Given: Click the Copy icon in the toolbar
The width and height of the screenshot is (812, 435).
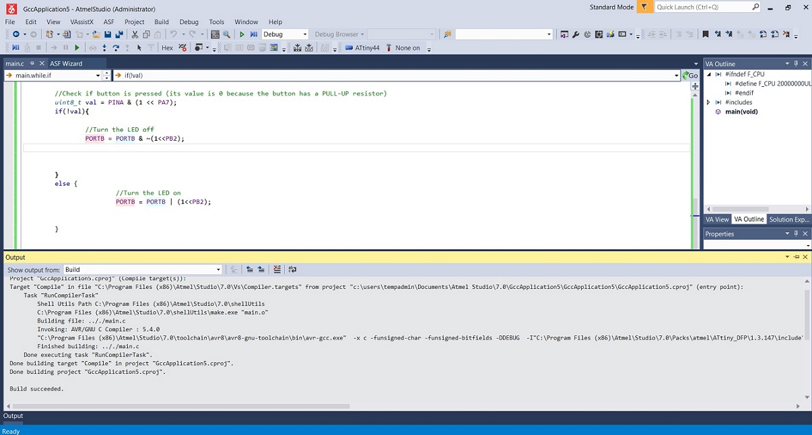Looking at the screenshot, I should 146,34.
